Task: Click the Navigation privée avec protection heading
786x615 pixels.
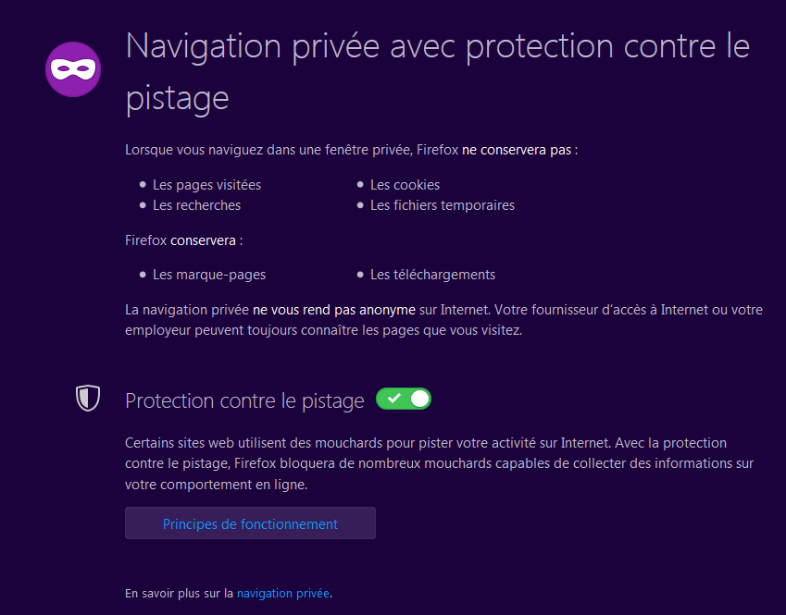Action: pyautogui.click(x=438, y=71)
